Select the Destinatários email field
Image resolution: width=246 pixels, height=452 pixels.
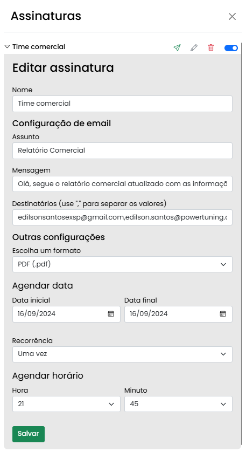122,217
